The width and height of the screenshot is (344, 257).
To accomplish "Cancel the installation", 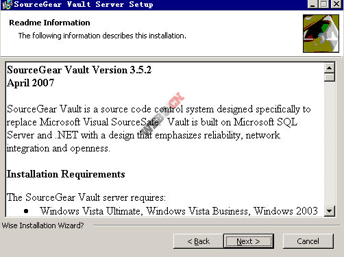I will point(308,241).
